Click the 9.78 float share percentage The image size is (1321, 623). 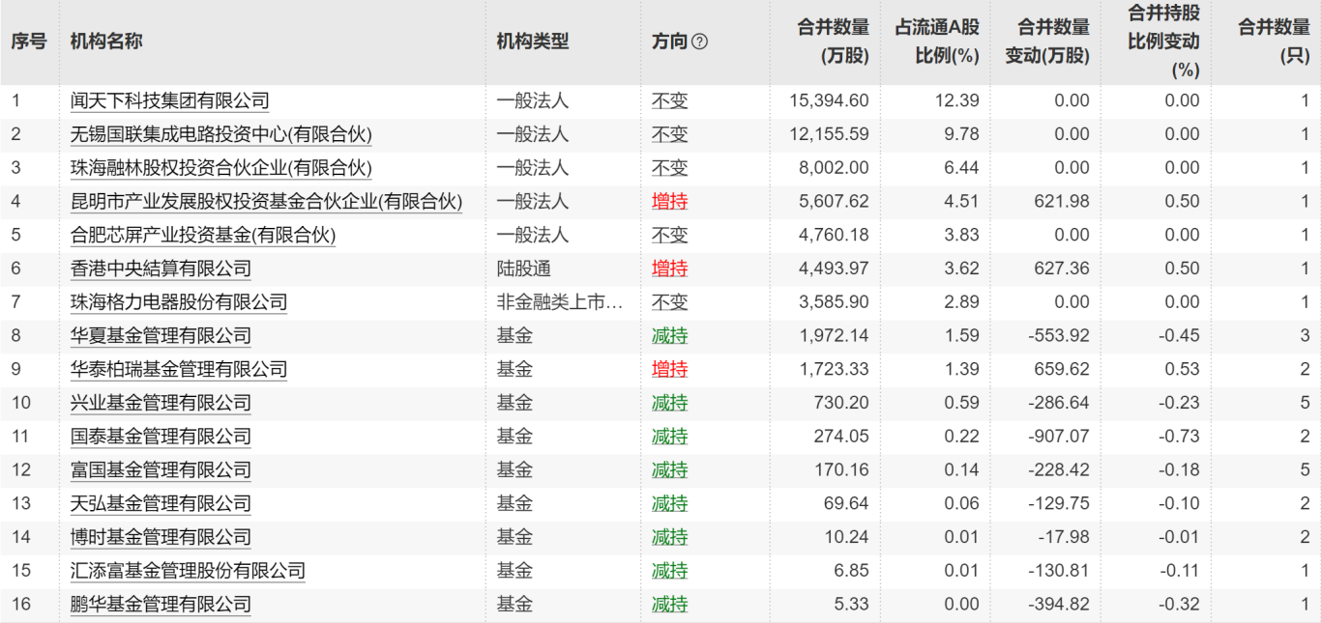(963, 134)
